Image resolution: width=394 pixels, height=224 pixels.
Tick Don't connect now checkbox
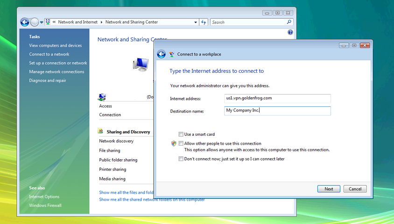pos(181,159)
